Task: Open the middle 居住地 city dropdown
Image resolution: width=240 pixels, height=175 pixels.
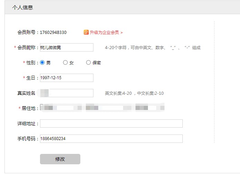Action: click(107, 108)
